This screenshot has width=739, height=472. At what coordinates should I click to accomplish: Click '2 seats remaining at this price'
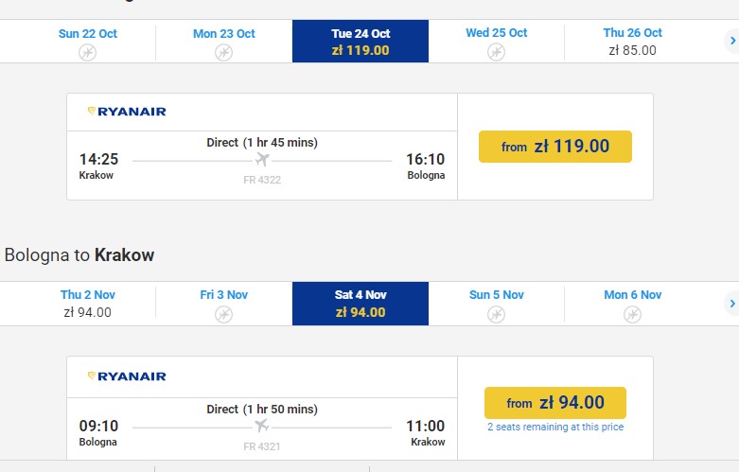coord(555,428)
